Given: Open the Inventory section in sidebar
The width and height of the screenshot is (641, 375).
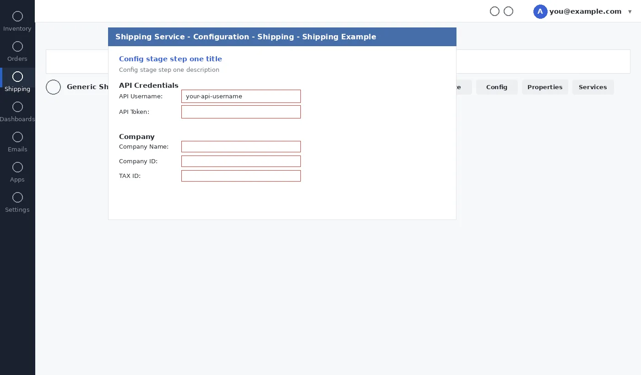Looking at the screenshot, I should pos(17,22).
